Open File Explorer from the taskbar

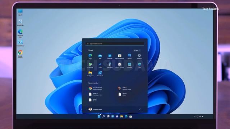pos(121,116)
